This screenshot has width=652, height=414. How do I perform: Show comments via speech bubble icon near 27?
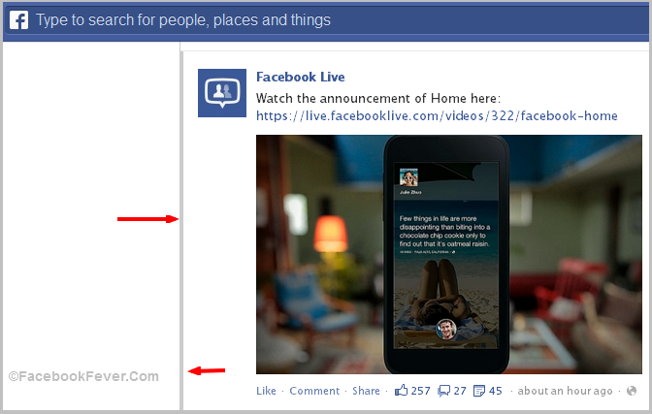tap(444, 391)
